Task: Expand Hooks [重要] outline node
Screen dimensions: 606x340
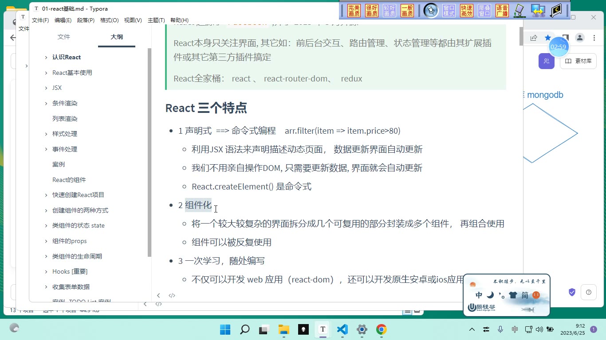Action: [46, 271]
